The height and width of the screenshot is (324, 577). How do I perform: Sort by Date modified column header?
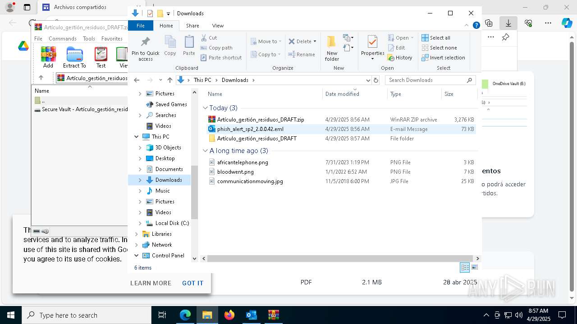[355, 94]
